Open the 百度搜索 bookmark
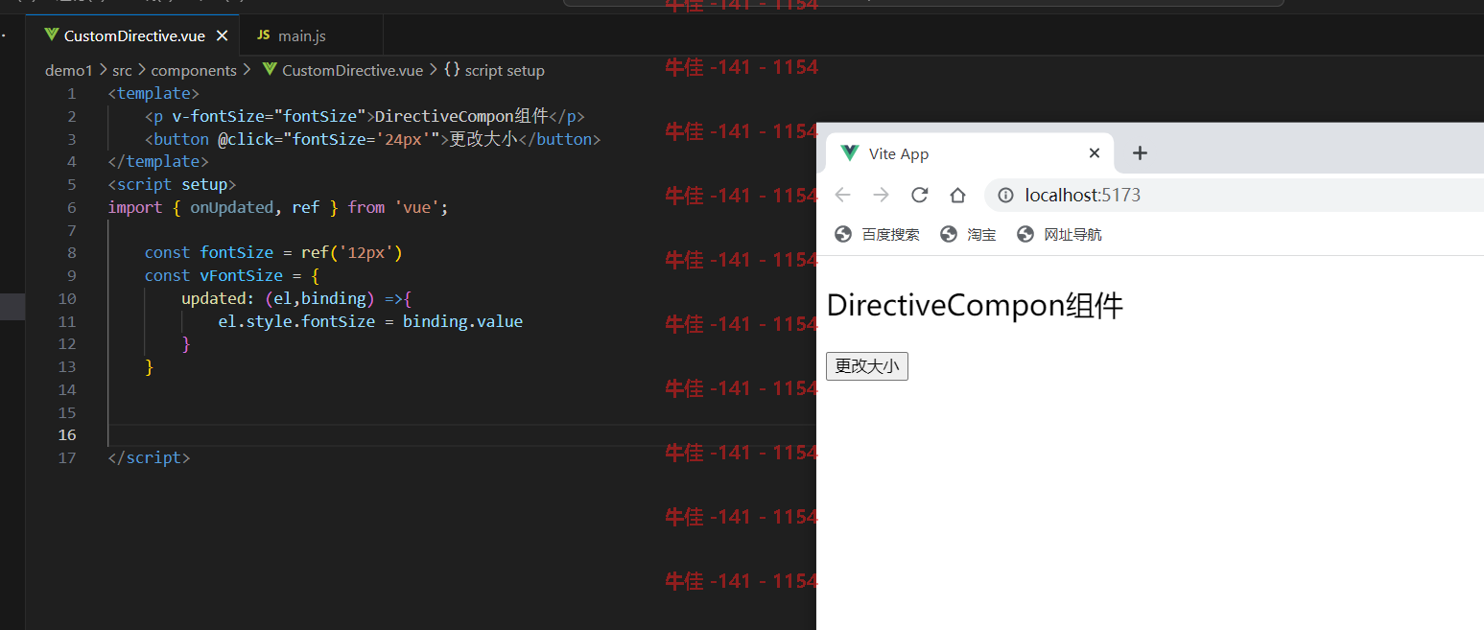 [878, 234]
